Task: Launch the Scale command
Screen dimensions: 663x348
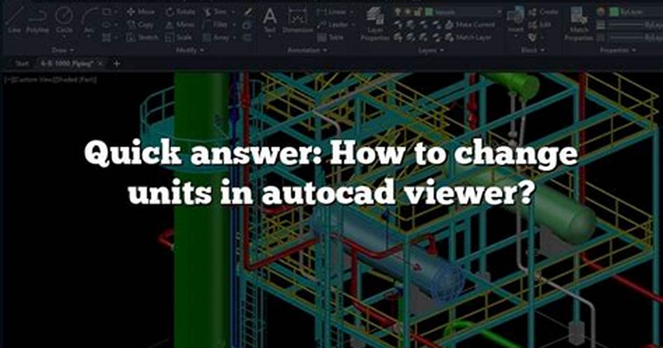Action: [179, 38]
